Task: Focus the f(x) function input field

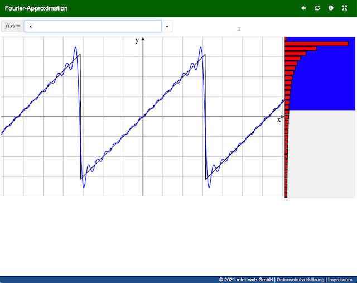Action: 93,26
